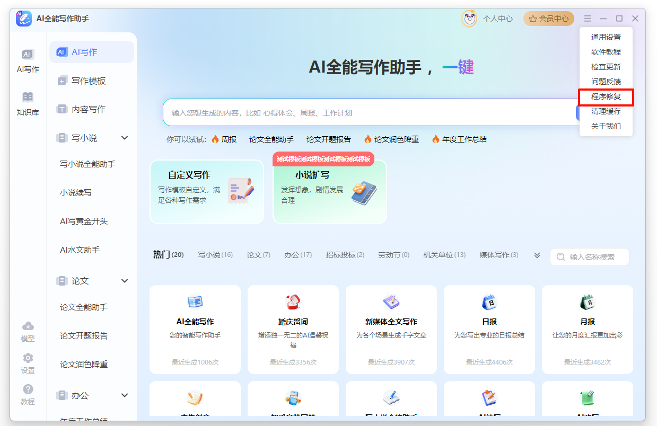Choose 清理缓存 in the dropdown menu
Viewport: 657px width, 426px height.
606,112
